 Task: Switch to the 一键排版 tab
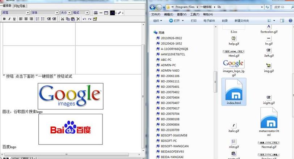click(x=6, y=6)
